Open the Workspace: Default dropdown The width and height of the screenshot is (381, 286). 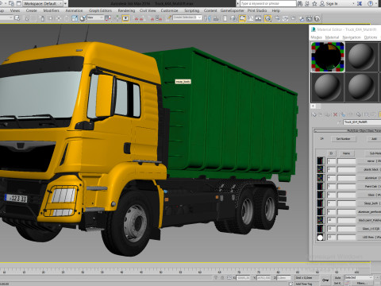click(x=44, y=3)
